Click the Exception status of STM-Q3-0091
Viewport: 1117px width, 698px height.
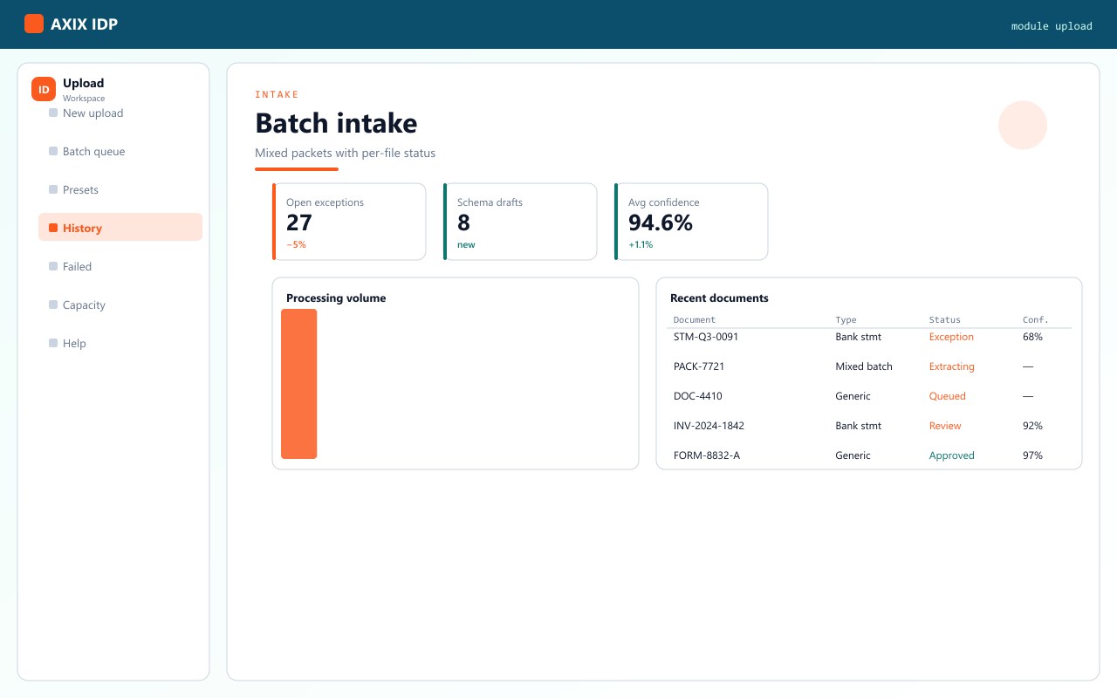[951, 337]
